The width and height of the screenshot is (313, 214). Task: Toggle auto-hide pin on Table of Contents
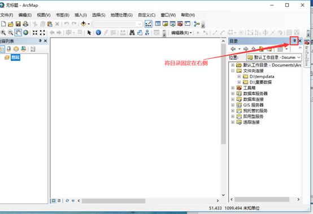point(40,41)
